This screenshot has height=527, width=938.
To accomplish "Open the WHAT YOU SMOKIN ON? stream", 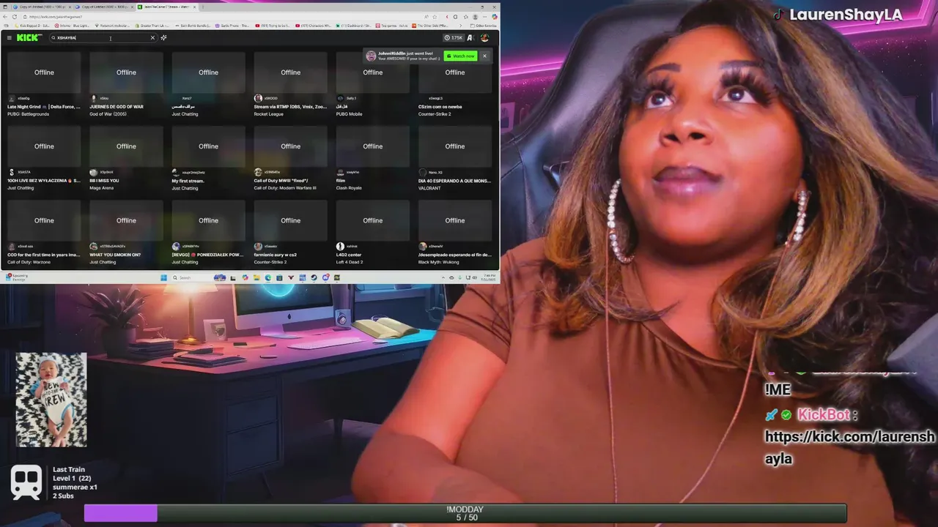I will [x=115, y=255].
